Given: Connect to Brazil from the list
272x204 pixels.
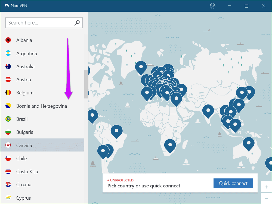Looking at the screenshot, I should click(42, 119).
